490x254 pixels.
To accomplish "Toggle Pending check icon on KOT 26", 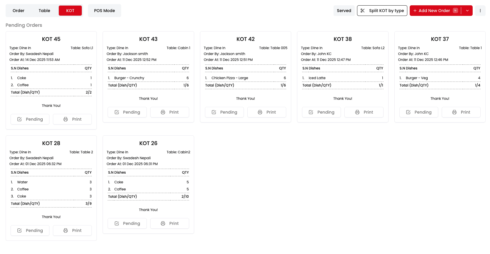I will [117, 223].
